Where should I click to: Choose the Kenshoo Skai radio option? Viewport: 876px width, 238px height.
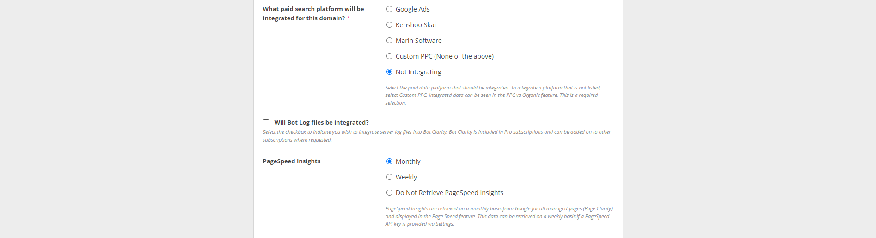tap(389, 25)
